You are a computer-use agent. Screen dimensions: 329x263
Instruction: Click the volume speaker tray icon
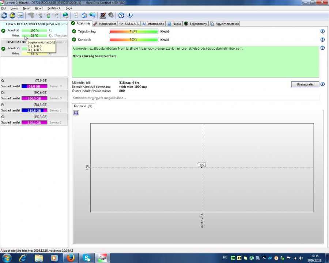tap(301, 258)
